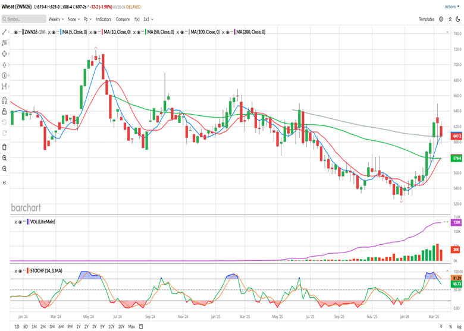Open the Fibonacci/annotation tools group
The height and width of the screenshot is (331, 464).
coord(4,43)
